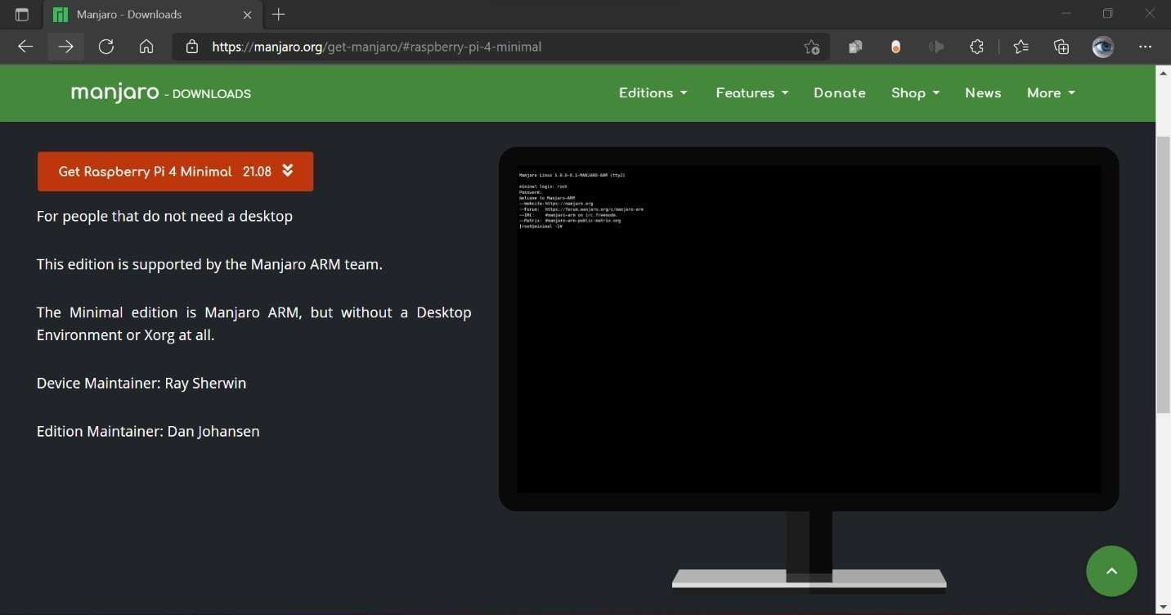Image resolution: width=1171 pixels, height=615 pixels.
Task: Click the browser profile avatar
Action: coord(1102,47)
